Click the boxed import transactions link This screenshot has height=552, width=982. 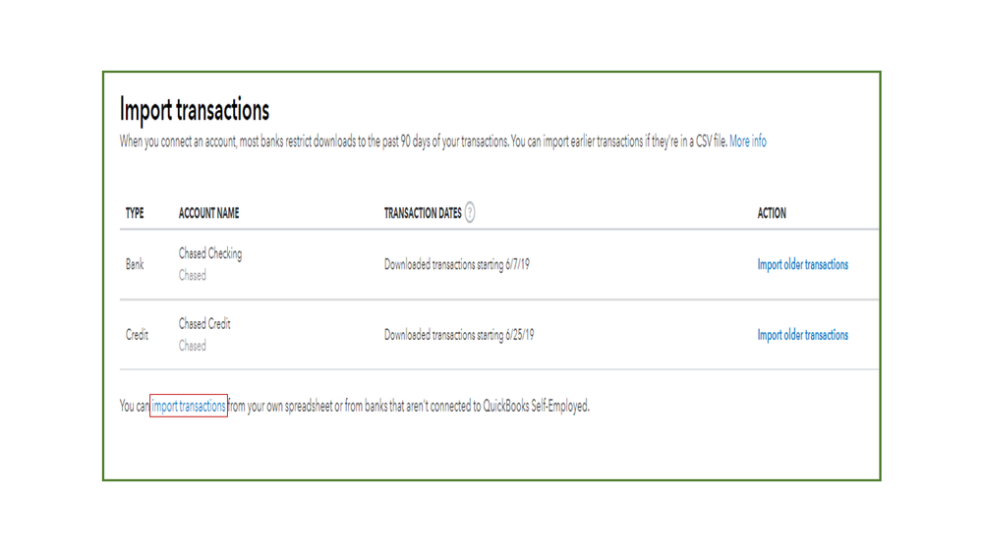[x=189, y=406]
